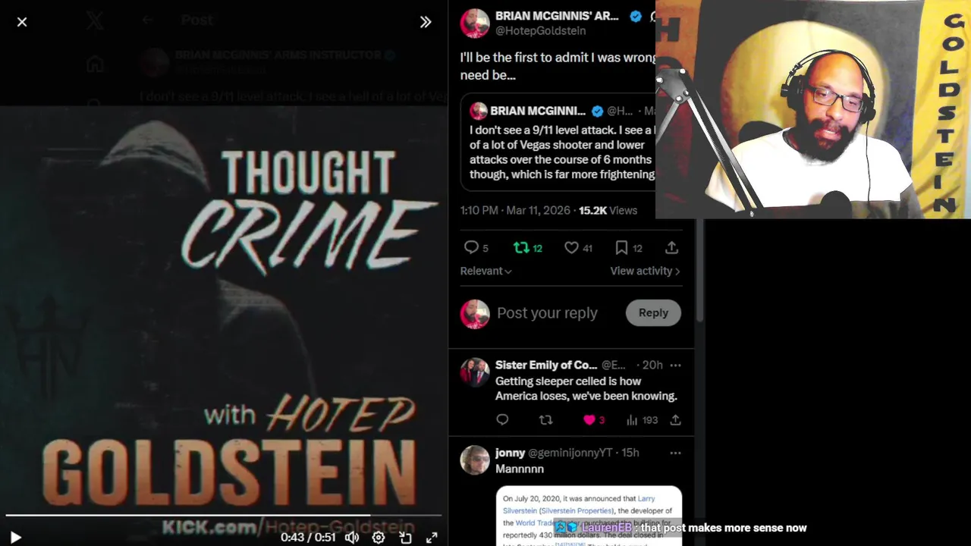Open replies on the main post
The height and width of the screenshot is (546, 971).
click(x=476, y=247)
